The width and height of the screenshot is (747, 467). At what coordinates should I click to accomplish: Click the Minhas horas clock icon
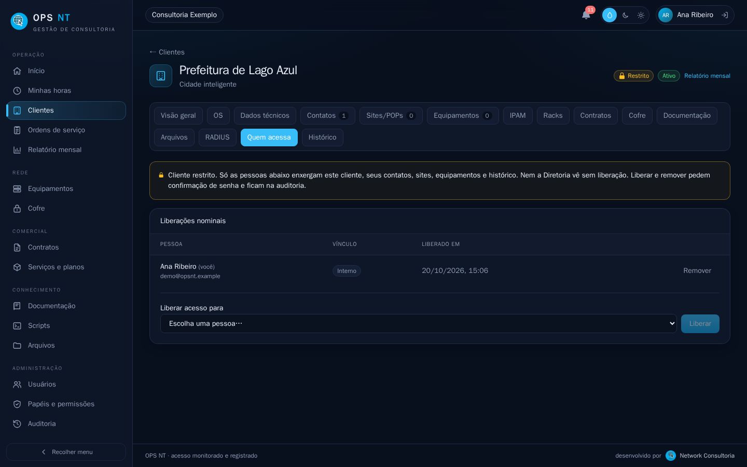tap(17, 91)
